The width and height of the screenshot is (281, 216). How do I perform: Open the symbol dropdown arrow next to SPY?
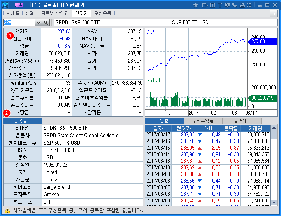39,23
